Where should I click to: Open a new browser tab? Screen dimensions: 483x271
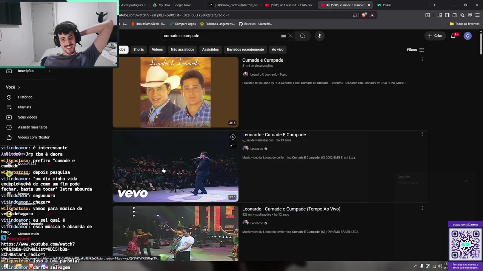[434, 5]
